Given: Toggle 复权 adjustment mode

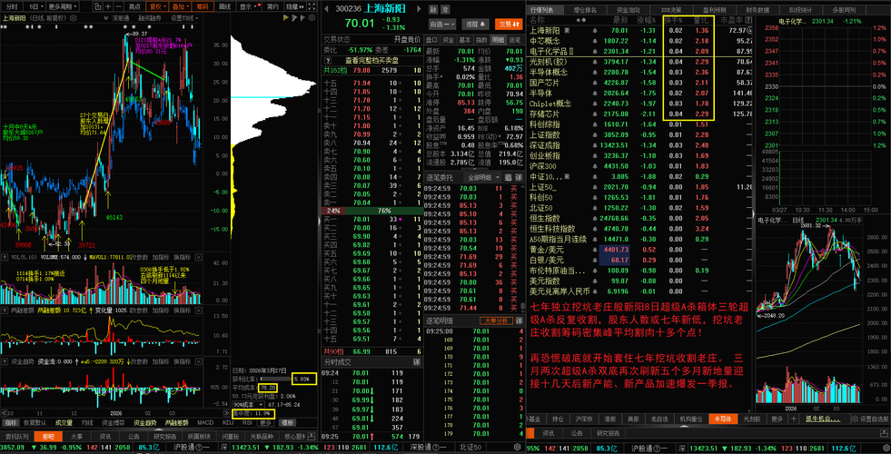Looking at the screenshot, I should (x=155, y=6).
